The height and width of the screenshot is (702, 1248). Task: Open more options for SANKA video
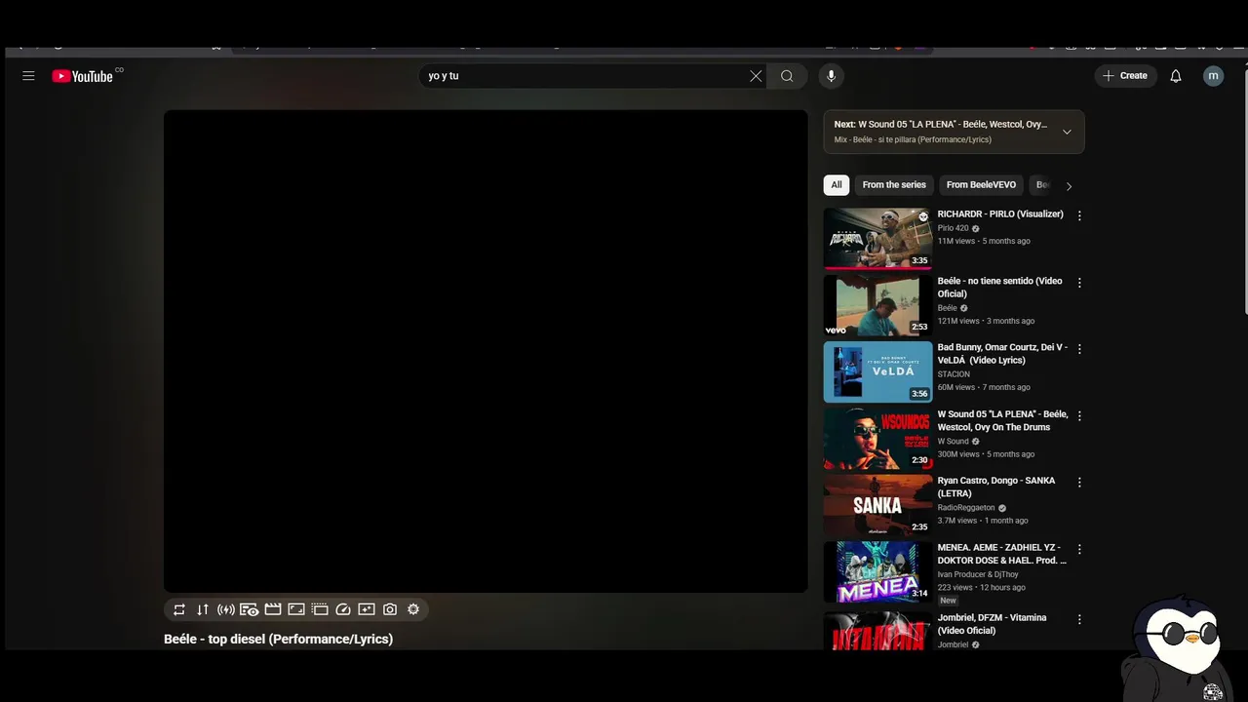coord(1079,483)
